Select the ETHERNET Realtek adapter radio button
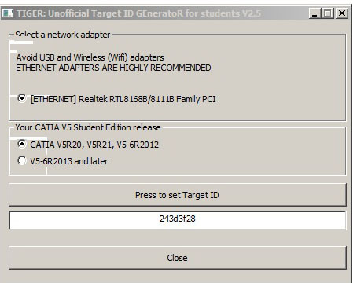This screenshot has height=283, width=357. pyautogui.click(x=22, y=98)
